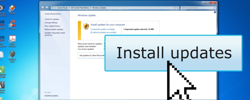Open the World of Tanks desktop shortcut
Viewport: 250px width, 100px height.
[x=12, y=56]
